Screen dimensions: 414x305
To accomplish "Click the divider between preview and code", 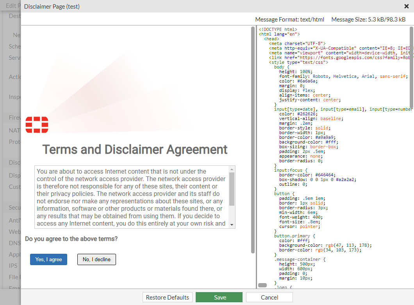I will [x=256, y=156].
